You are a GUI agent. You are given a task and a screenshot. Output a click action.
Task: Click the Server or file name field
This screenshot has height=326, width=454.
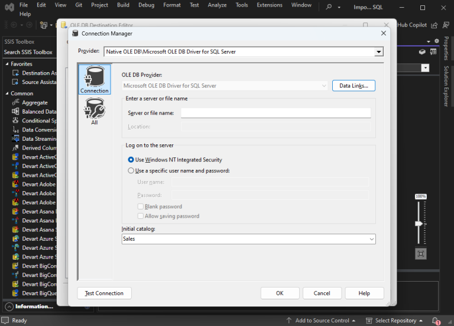click(275, 113)
